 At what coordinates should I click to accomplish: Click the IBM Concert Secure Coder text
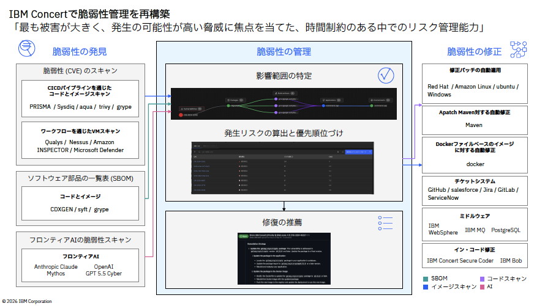click(x=460, y=261)
